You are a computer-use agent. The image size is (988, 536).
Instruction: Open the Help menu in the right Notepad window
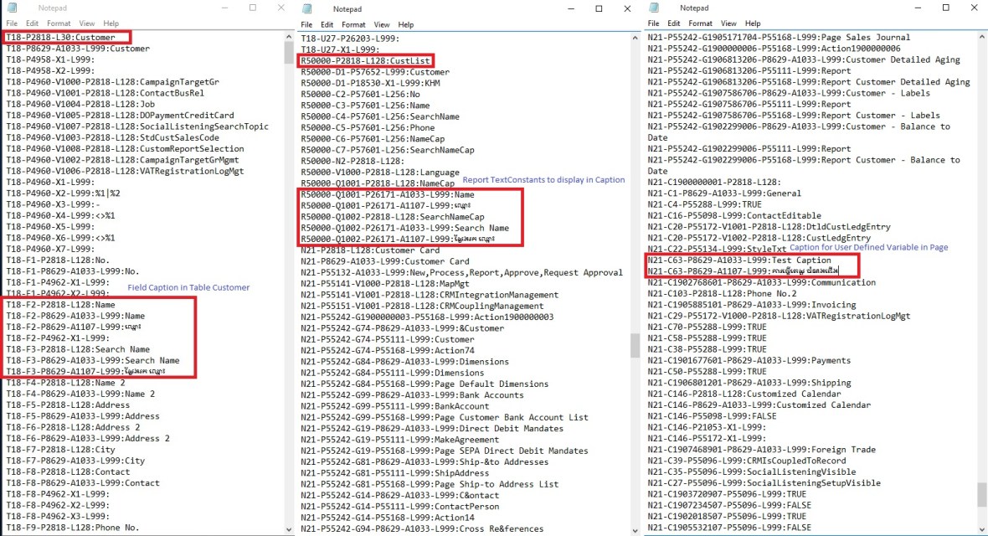[x=753, y=23]
